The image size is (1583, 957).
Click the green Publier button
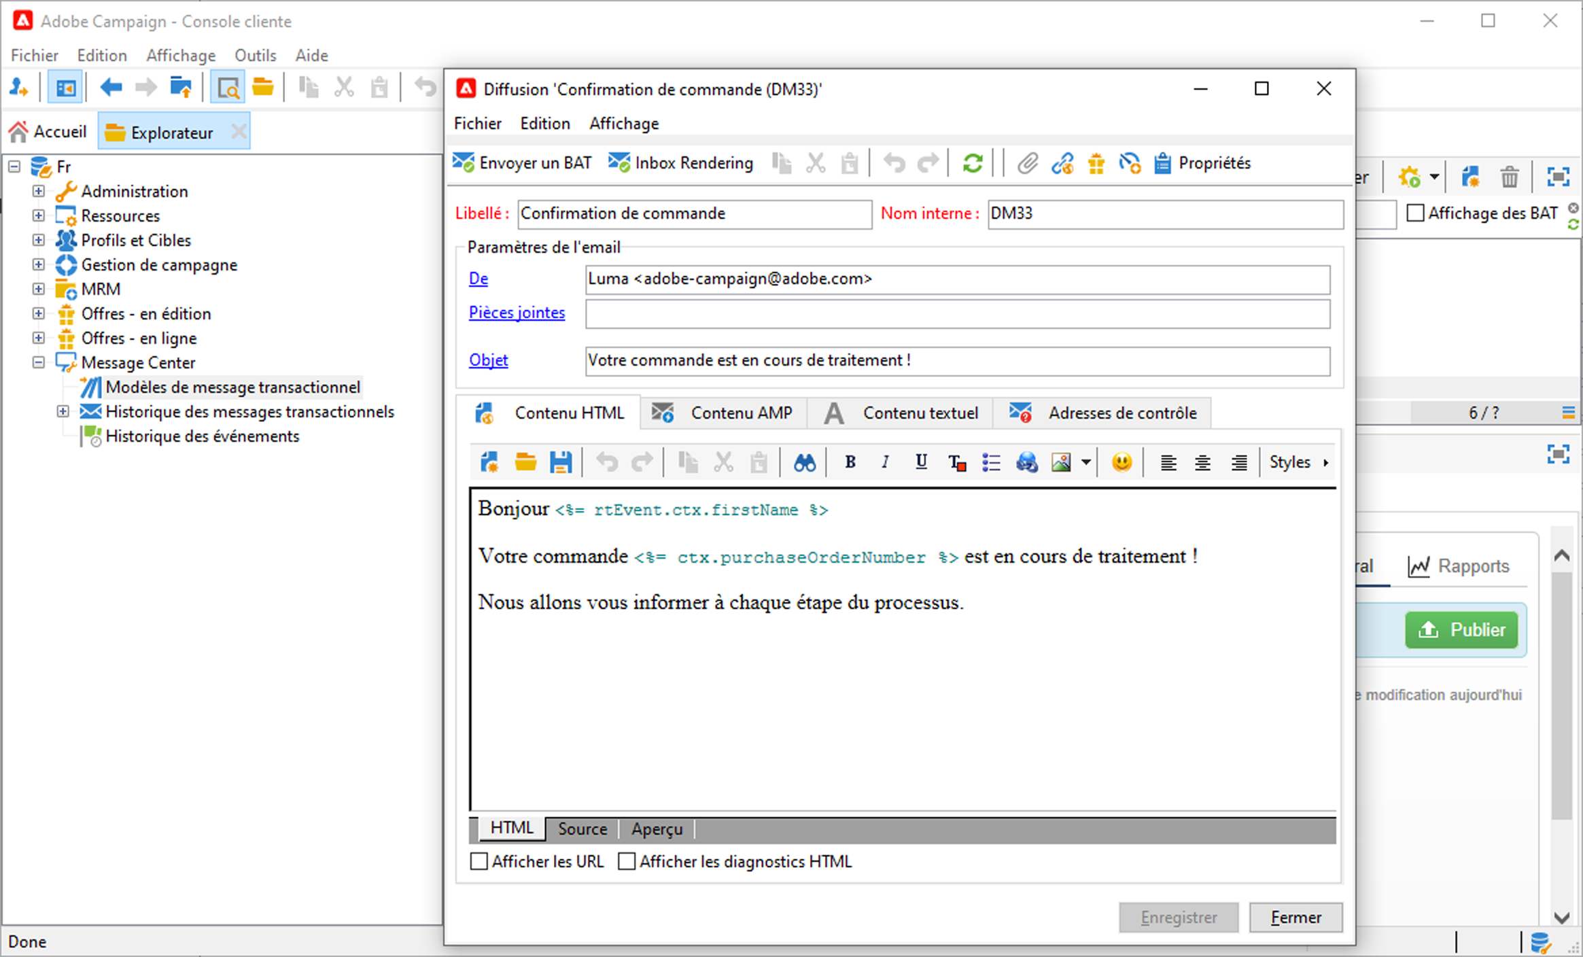(1461, 629)
